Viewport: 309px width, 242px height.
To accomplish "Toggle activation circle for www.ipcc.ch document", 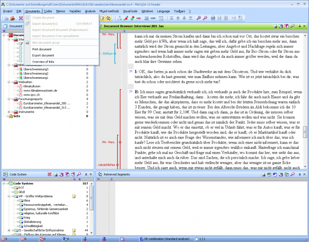I will 17,94.
